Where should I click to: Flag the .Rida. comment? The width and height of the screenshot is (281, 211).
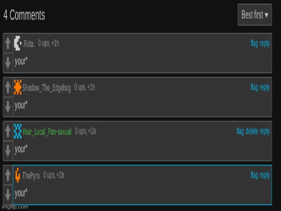pos(254,43)
